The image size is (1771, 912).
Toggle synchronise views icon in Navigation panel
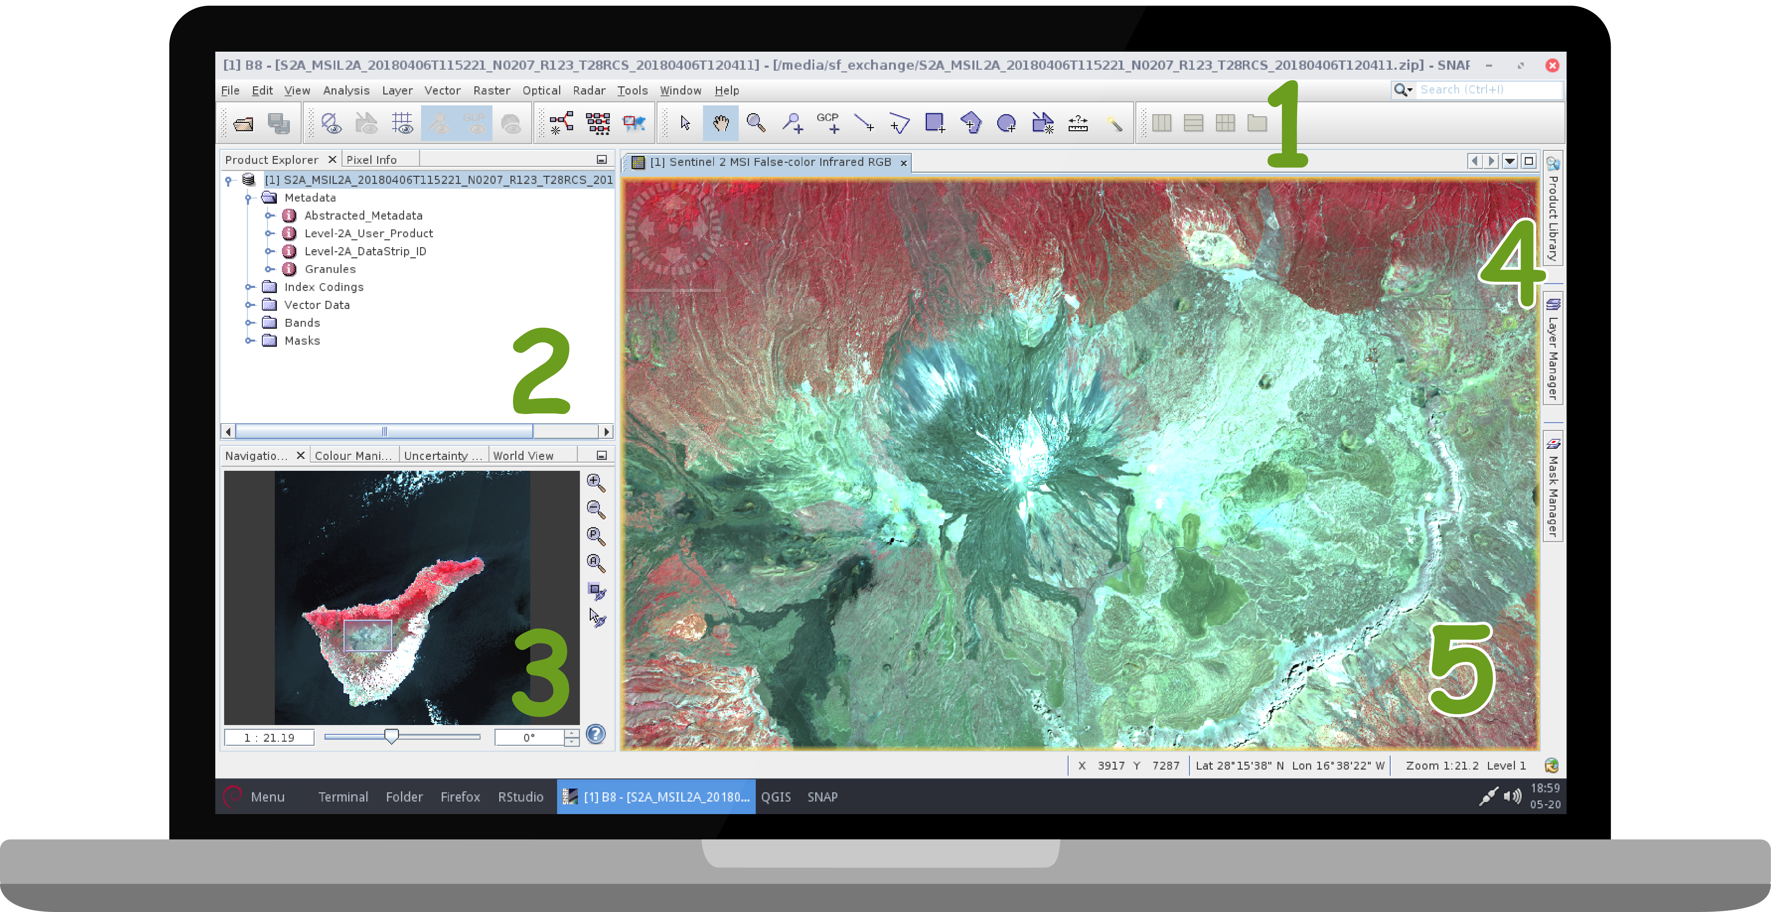(x=597, y=591)
